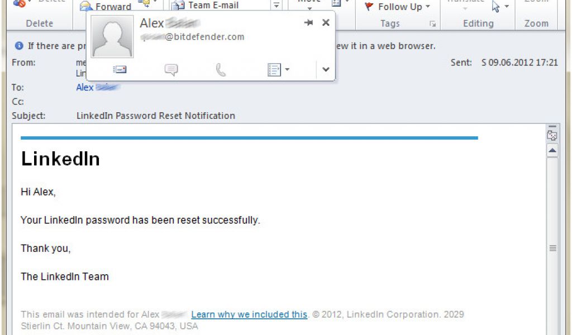Open the Tags group dialog launcher
This screenshot has width=572, height=335.
point(433,23)
